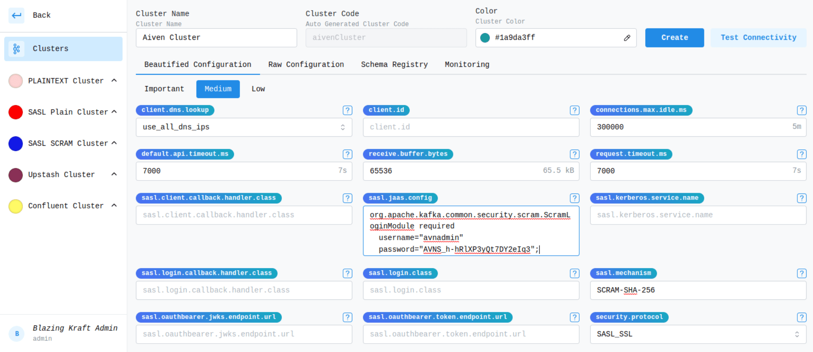Open help for sasl.oauthbearer.token.endpoint.url
The width and height of the screenshot is (813, 352).
pyautogui.click(x=574, y=317)
